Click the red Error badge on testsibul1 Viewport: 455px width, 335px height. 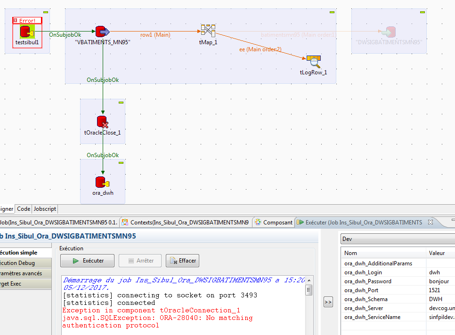pos(27,20)
